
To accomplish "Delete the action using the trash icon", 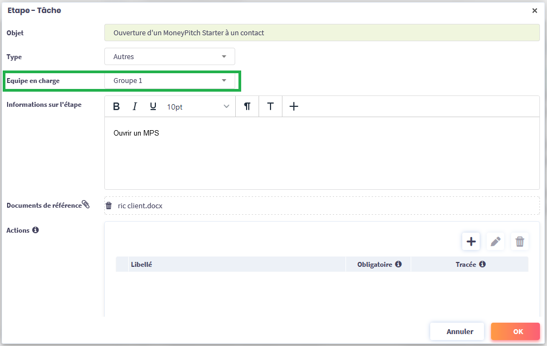I will 520,242.
